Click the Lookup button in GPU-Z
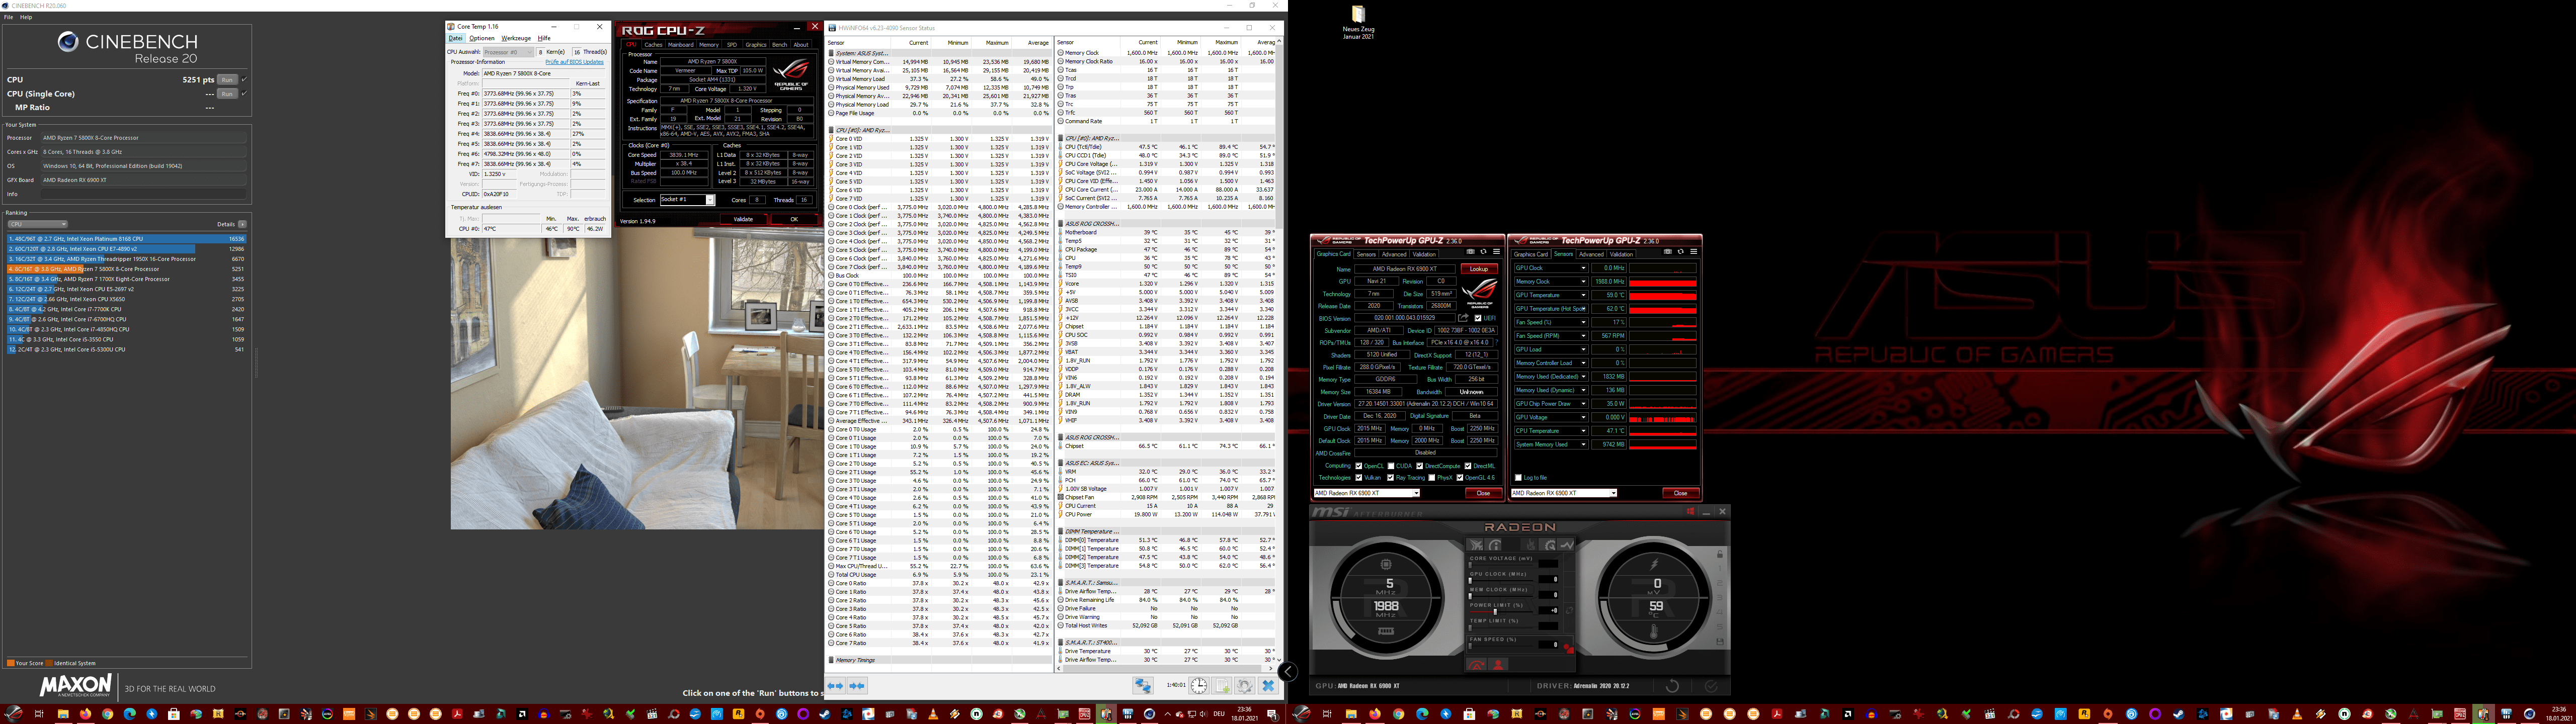This screenshot has height=724, width=2576. pos(1479,269)
